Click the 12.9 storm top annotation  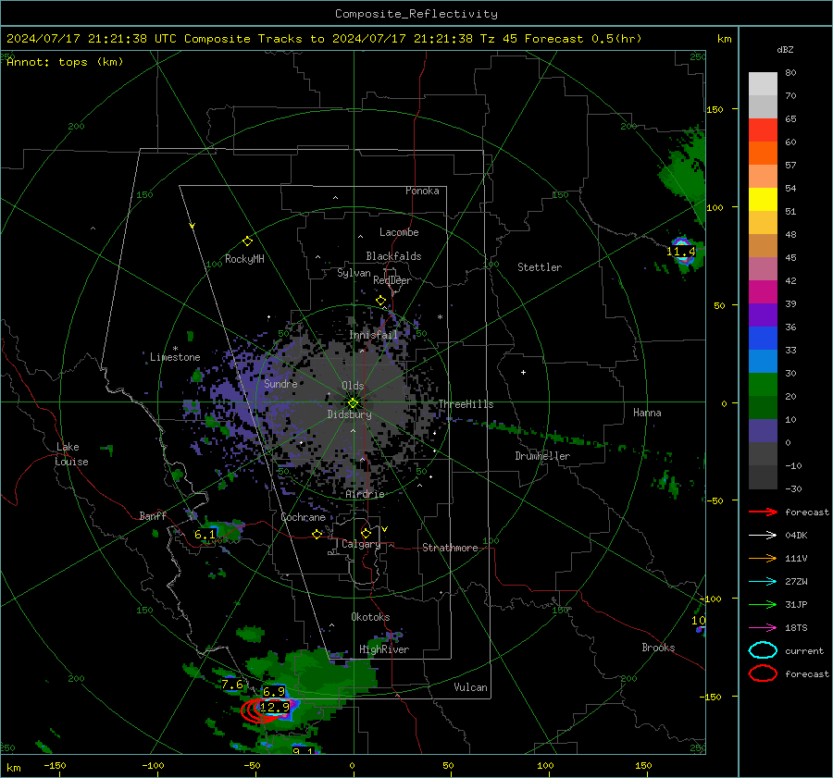click(275, 708)
